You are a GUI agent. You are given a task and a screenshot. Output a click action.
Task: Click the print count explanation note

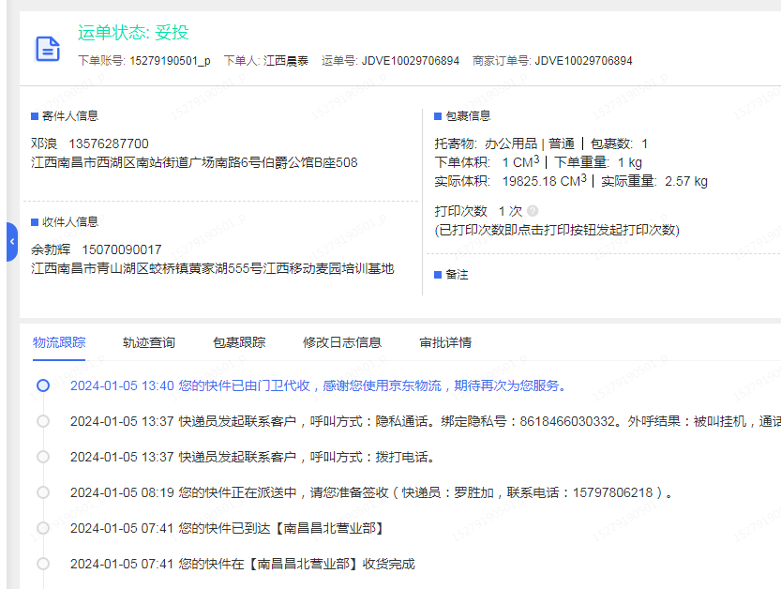tap(557, 230)
